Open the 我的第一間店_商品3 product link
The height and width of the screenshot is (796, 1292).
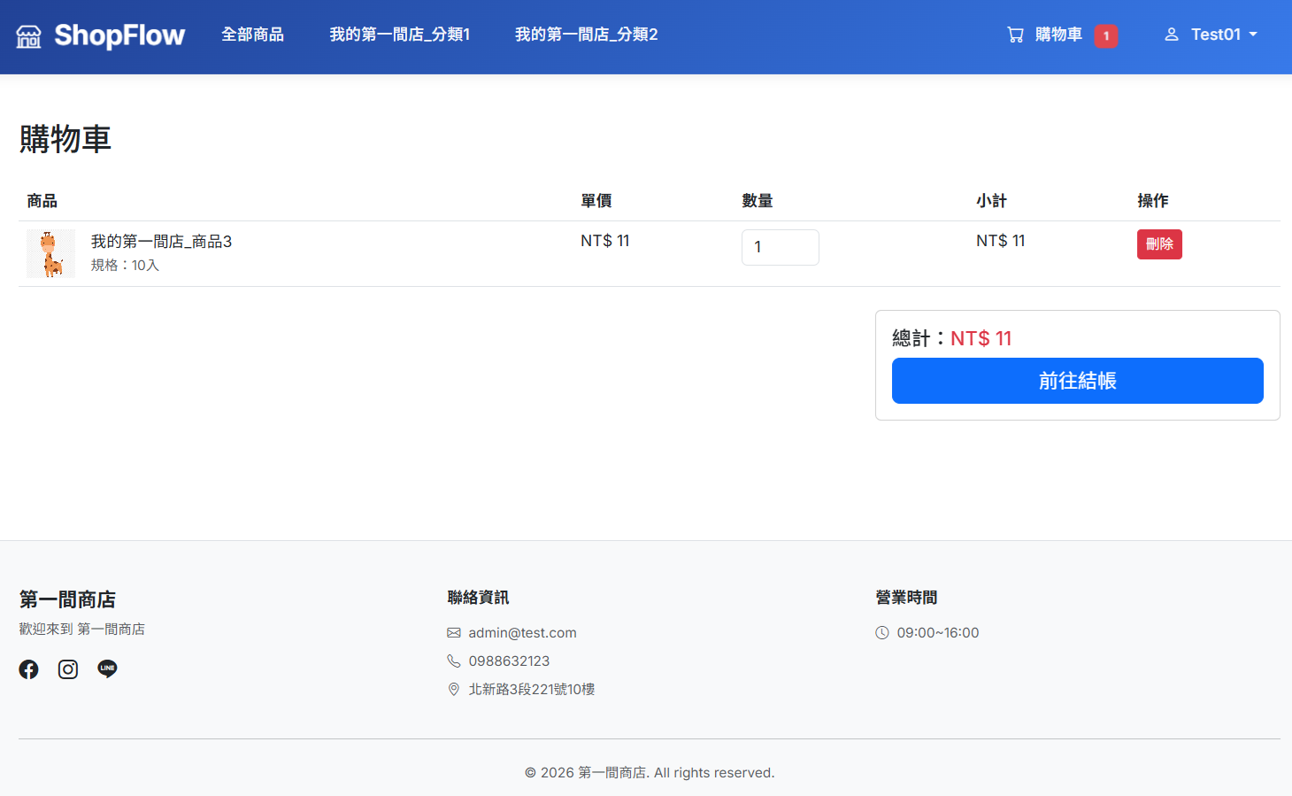tap(160, 240)
